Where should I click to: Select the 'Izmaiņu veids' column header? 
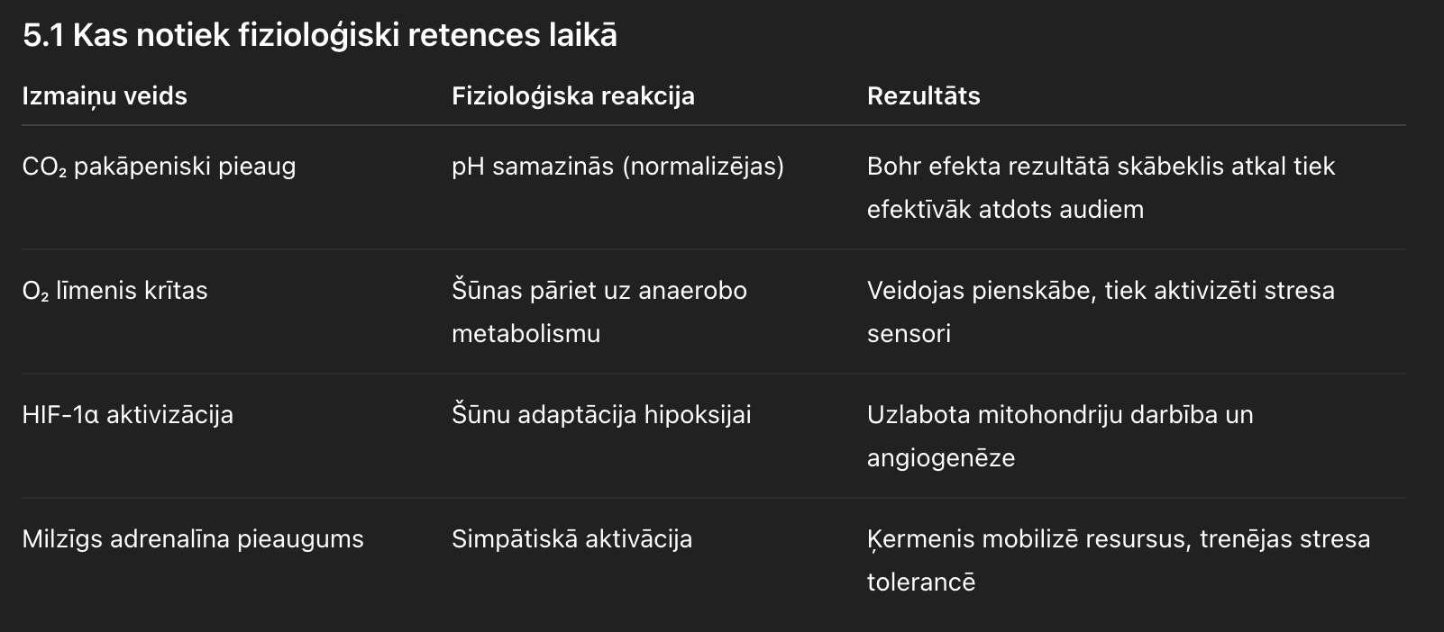pos(105,96)
